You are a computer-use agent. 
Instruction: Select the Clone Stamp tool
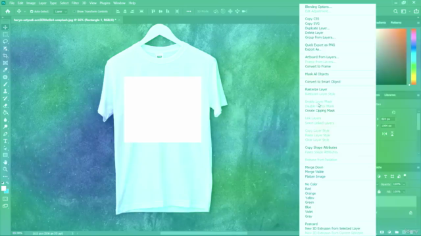5,91
